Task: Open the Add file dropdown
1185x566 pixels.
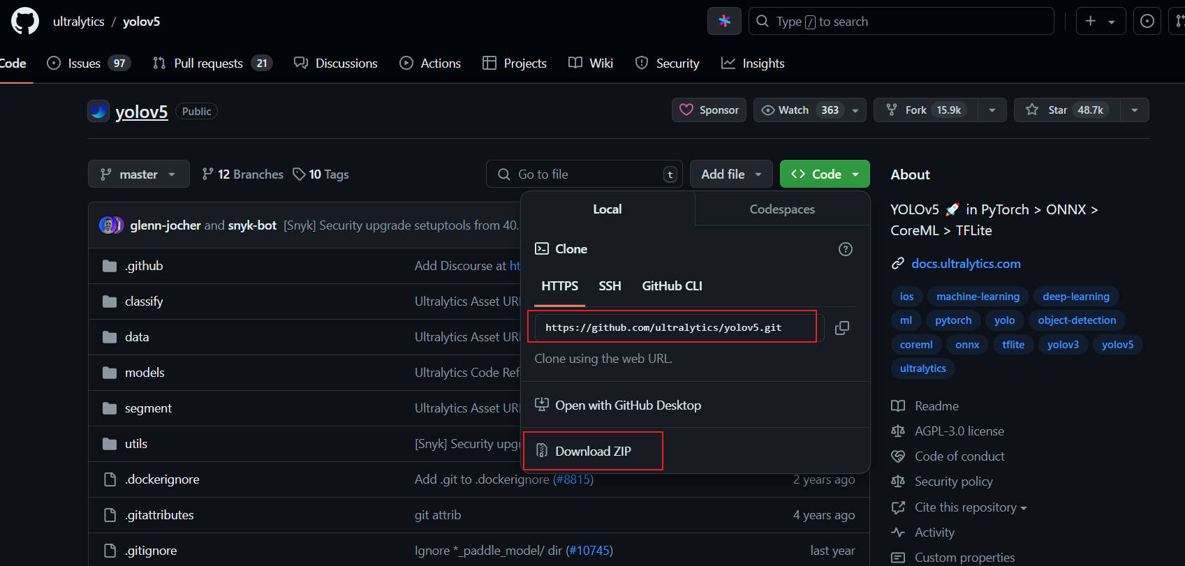Action: pos(731,174)
